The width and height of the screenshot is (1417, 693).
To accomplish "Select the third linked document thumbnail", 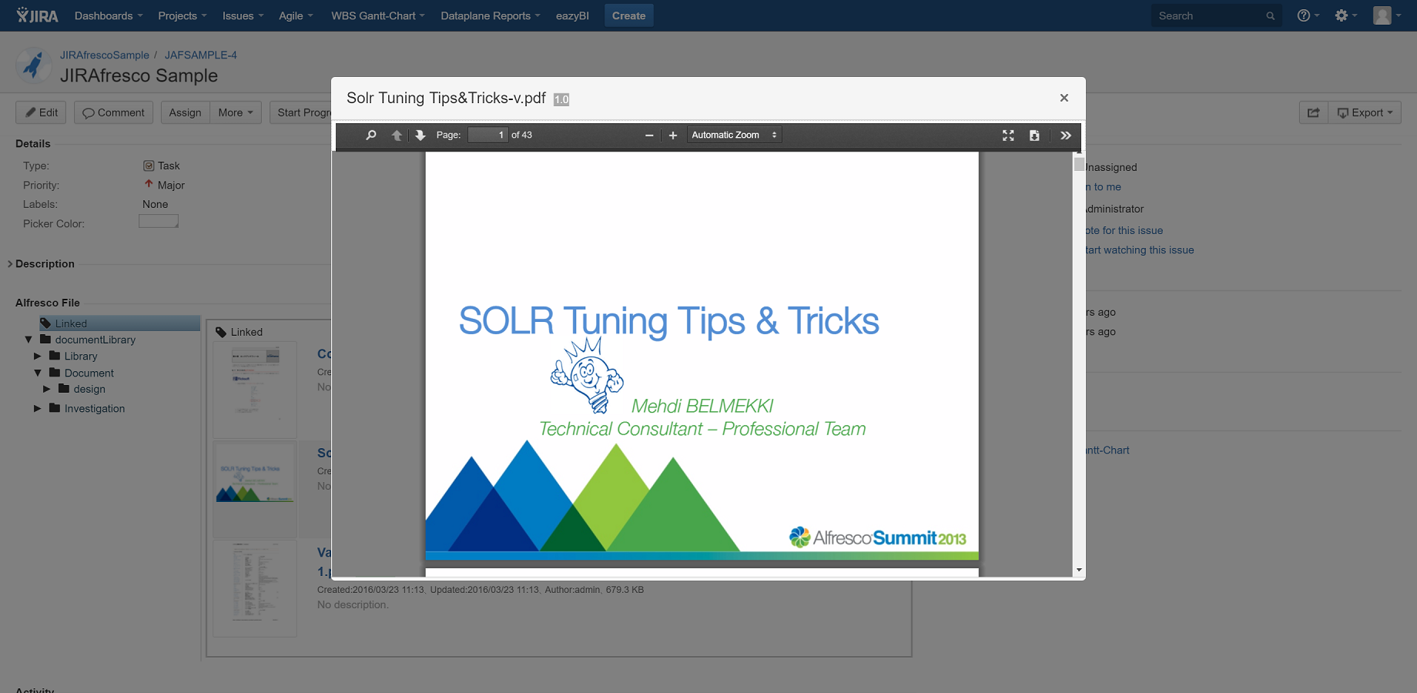I will [255, 588].
